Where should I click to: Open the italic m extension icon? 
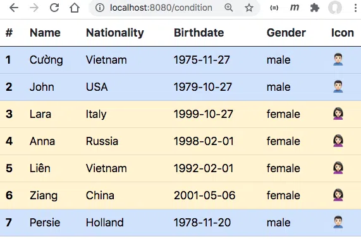295,8
